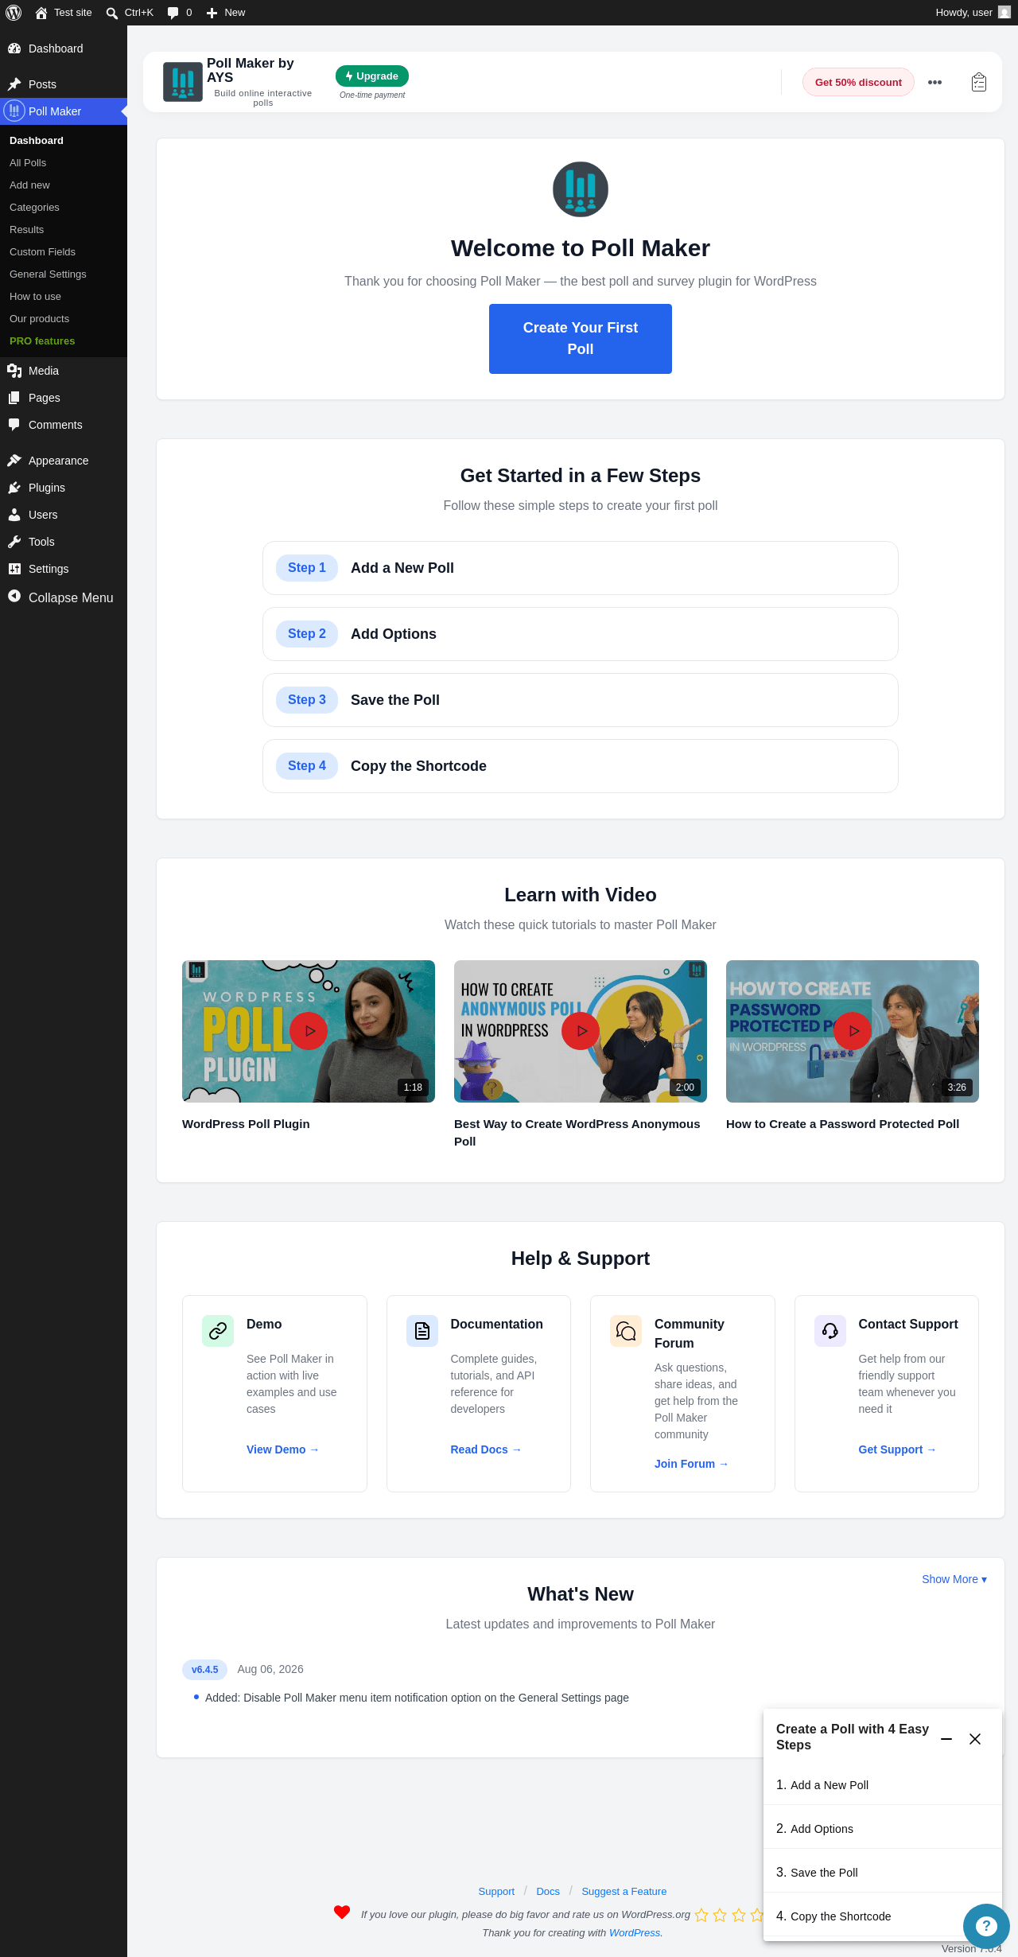Viewport: 1018px width, 1957px height.
Task: Expand Step 2 Add Options
Action: tap(581, 634)
